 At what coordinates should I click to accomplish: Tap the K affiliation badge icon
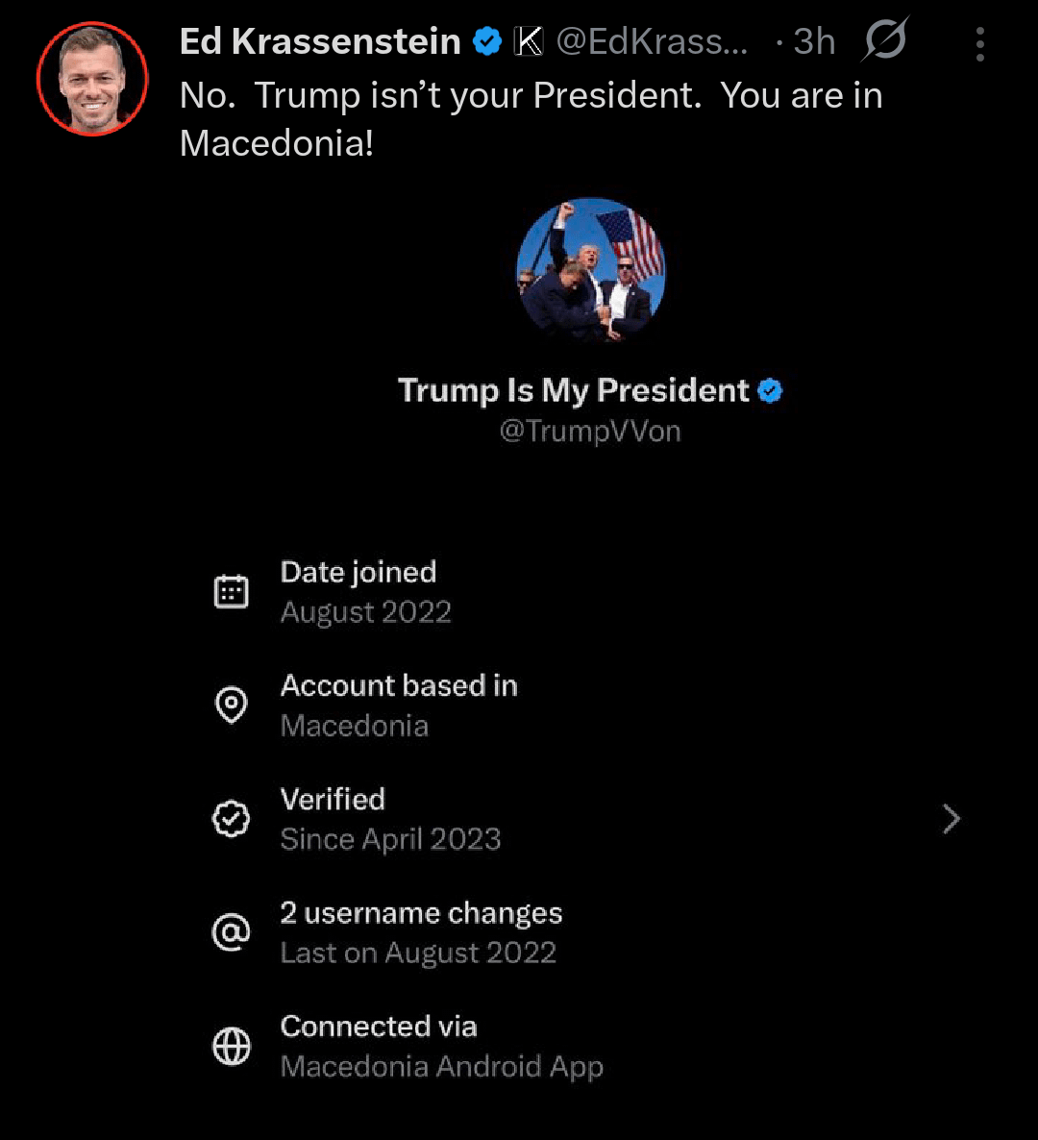tap(528, 42)
